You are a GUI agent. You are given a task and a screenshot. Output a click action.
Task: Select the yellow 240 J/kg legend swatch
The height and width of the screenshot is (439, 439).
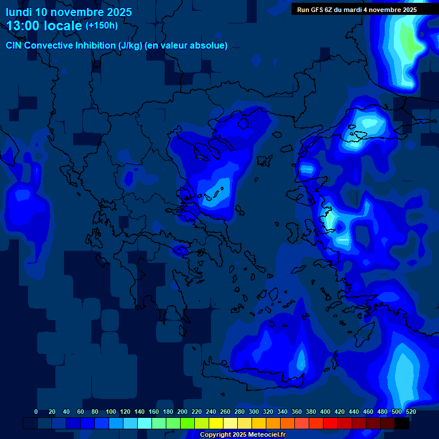tap(202, 424)
